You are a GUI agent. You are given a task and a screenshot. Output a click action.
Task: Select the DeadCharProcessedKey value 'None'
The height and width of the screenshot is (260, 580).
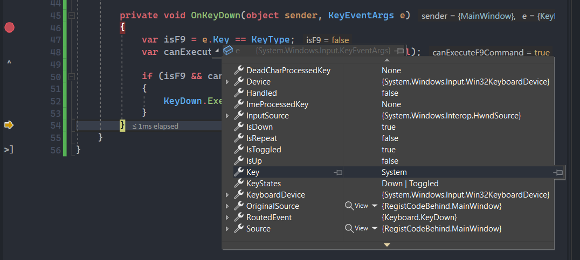pos(391,70)
